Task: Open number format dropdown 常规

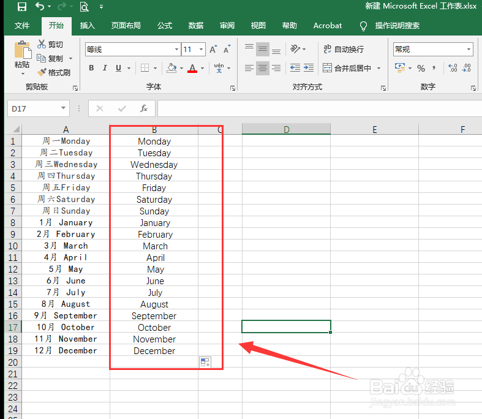Action: pyautogui.click(x=469, y=49)
